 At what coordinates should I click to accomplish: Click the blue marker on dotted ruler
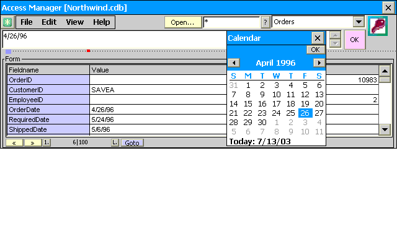tap(8, 51)
